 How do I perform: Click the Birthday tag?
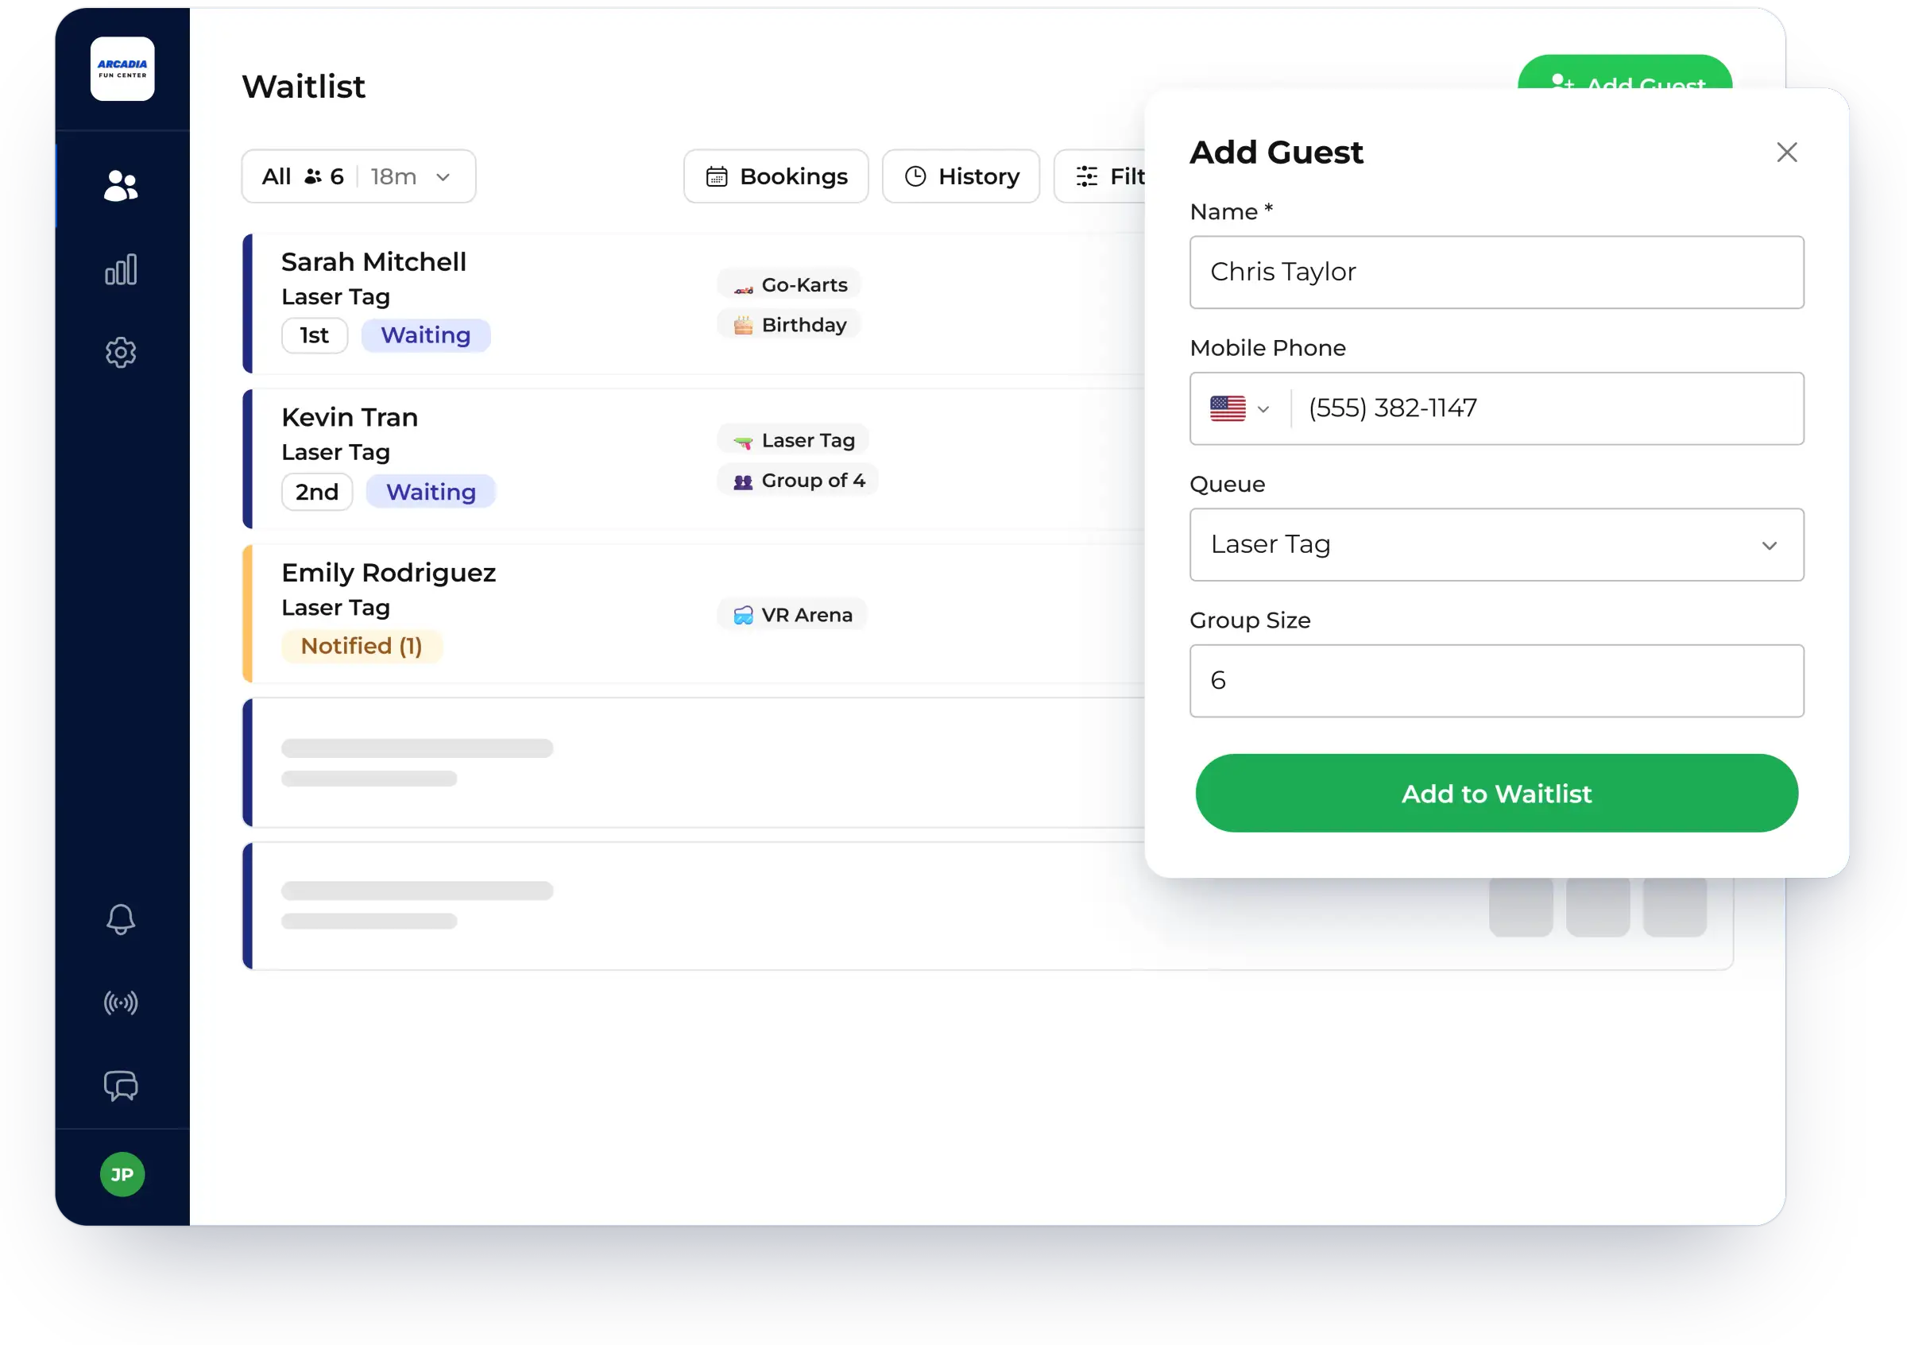[789, 325]
